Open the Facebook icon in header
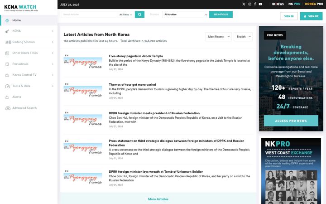326x204 pixels. [x=255, y=4]
